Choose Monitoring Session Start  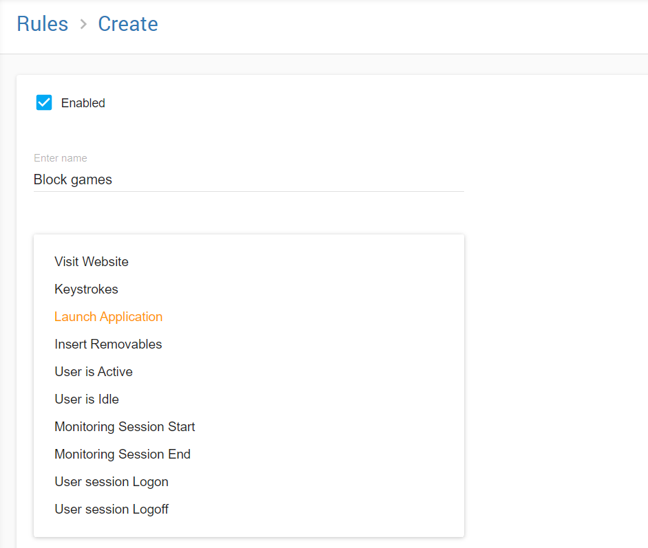(125, 427)
